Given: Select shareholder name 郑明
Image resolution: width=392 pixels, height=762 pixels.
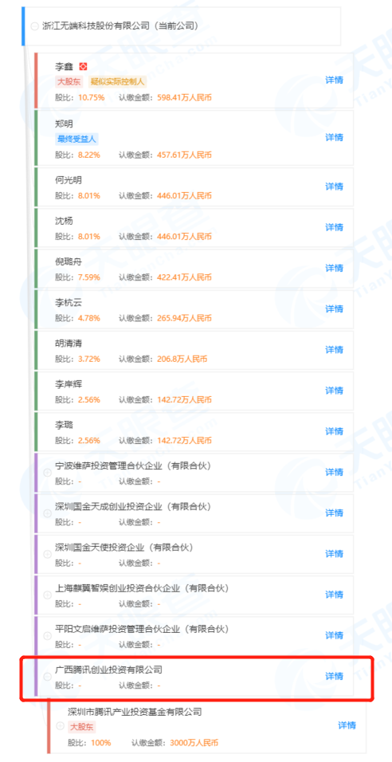Looking at the screenshot, I should pyautogui.click(x=64, y=124).
